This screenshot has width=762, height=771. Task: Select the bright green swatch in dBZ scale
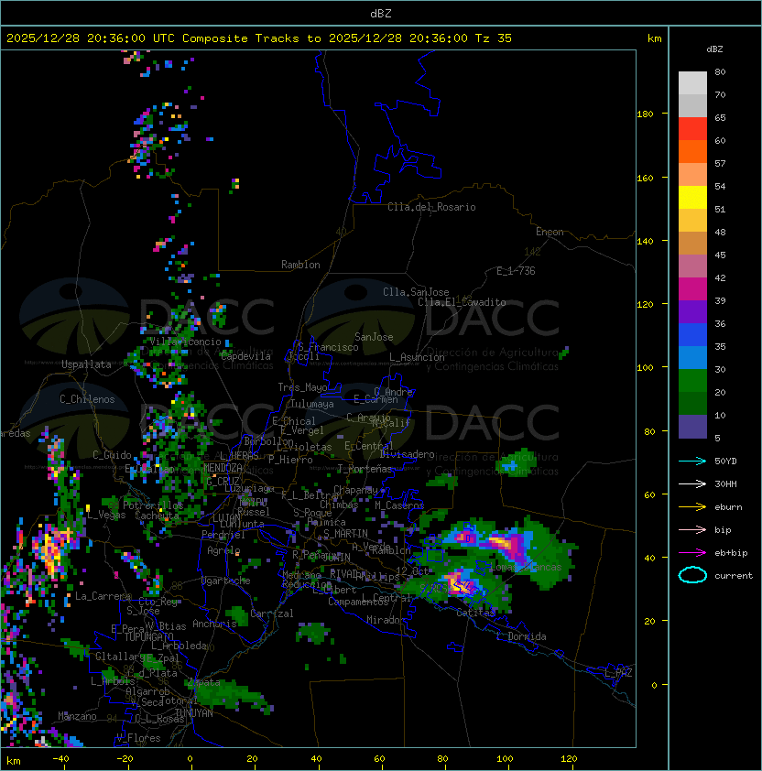(692, 381)
